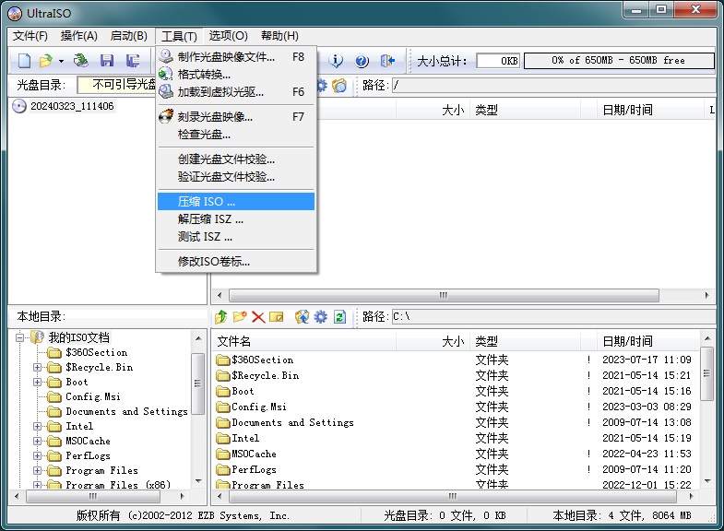Click the total size 0KB field

pyautogui.click(x=498, y=61)
